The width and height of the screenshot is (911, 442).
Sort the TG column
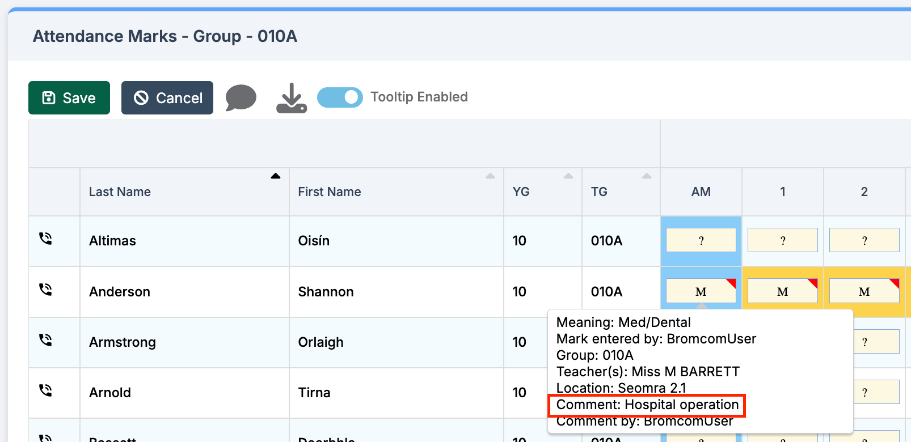coord(647,176)
